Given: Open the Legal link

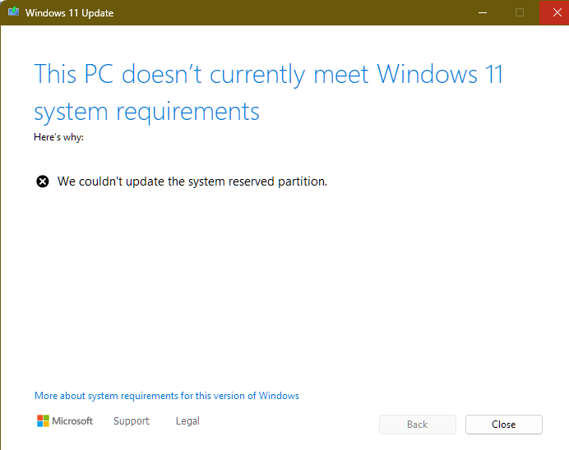Looking at the screenshot, I should tap(187, 421).
